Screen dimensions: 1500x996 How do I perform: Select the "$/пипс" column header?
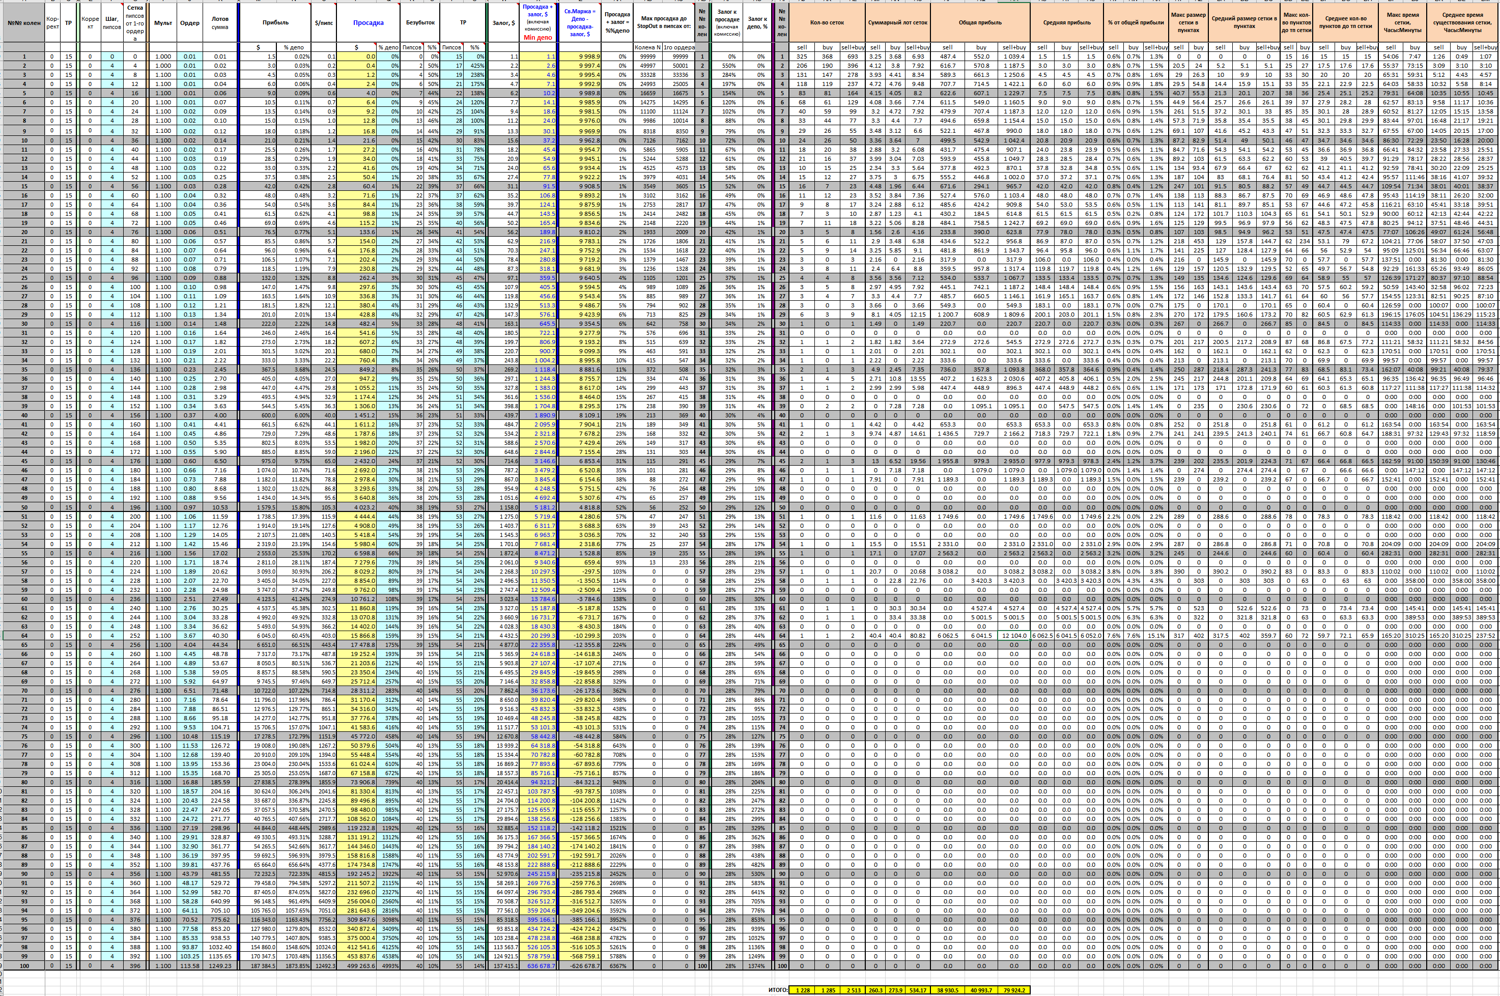click(x=324, y=23)
